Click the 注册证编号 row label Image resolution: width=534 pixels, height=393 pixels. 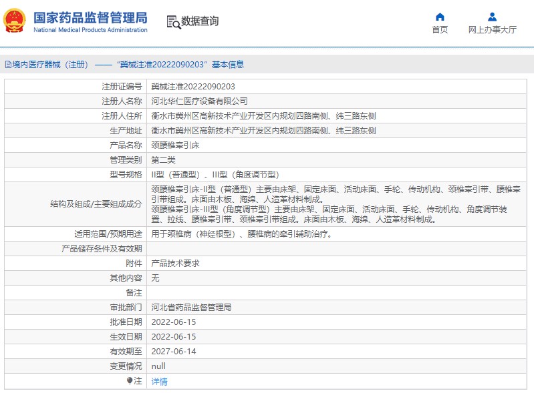click(122, 87)
